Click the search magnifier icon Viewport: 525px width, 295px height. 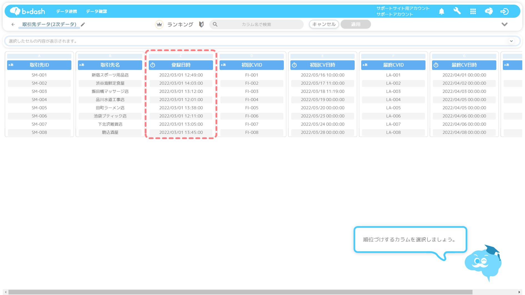pyautogui.click(x=215, y=24)
